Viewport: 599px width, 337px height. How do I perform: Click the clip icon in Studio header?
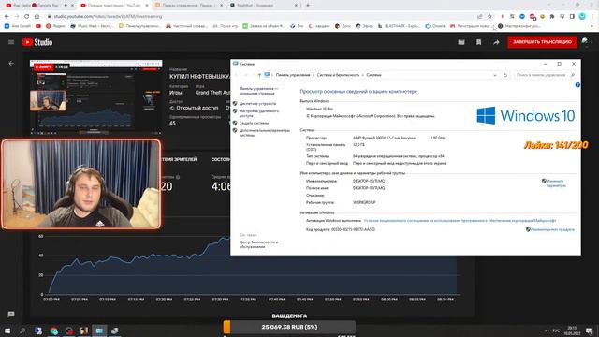click(x=461, y=42)
